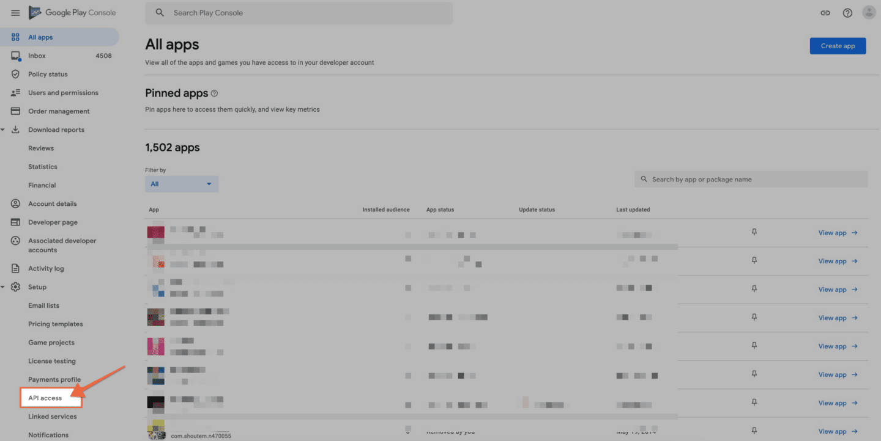Click Search by app or package name
881x441 pixels.
pos(753,180)
